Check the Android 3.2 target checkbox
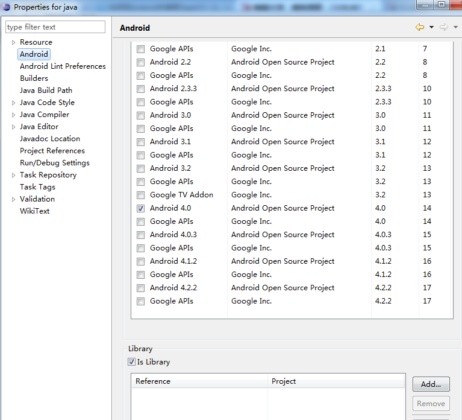The image size is (462, 420). point(140,168)
